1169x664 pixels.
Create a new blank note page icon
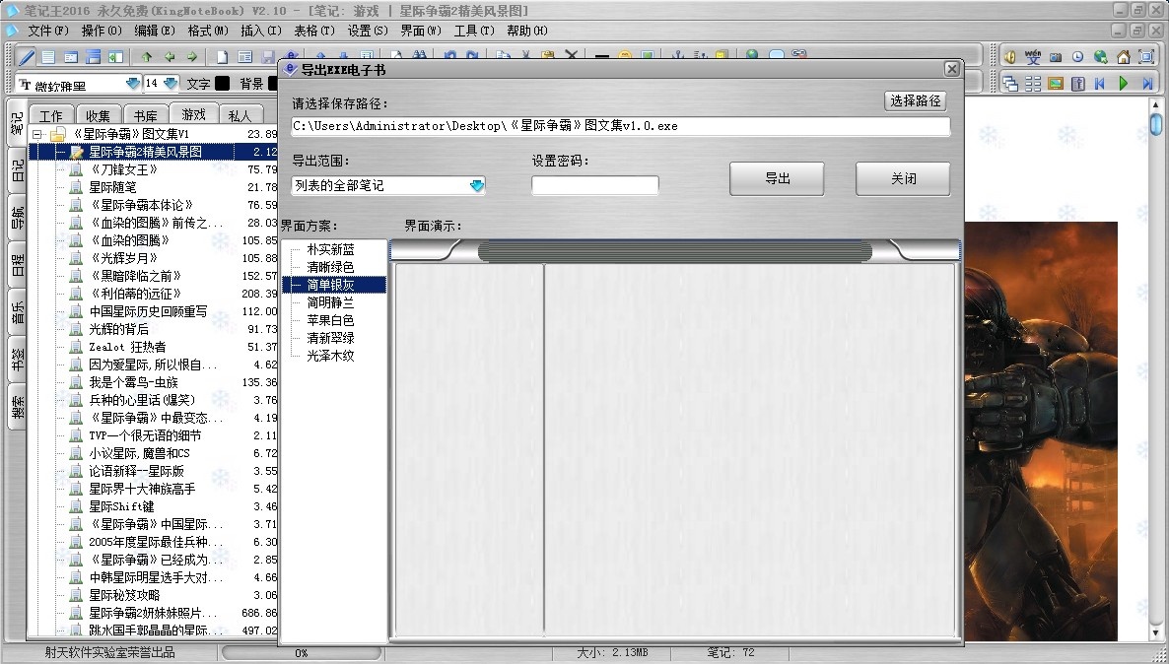(x=222, y=56)
